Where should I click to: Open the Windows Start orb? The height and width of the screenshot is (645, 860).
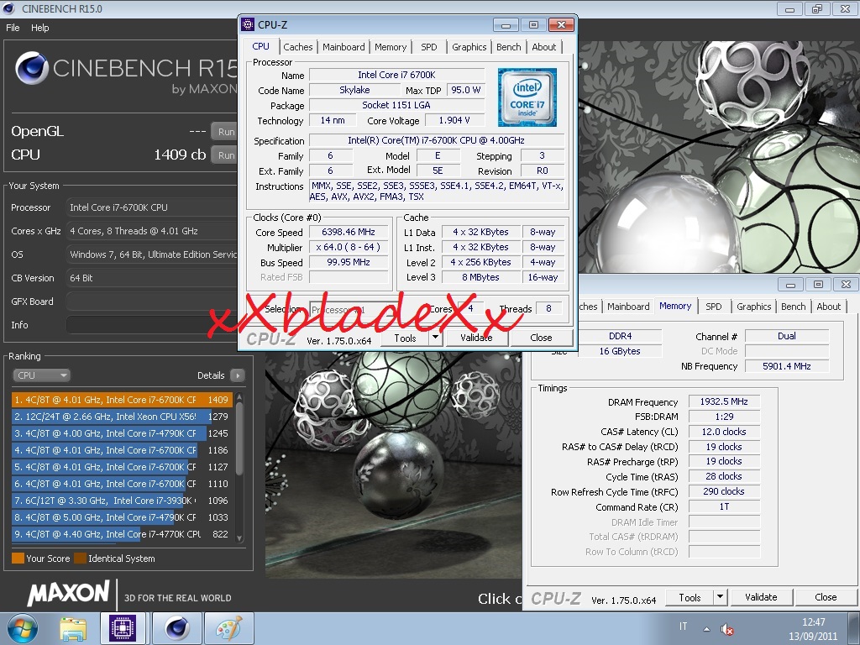(22, 628)
